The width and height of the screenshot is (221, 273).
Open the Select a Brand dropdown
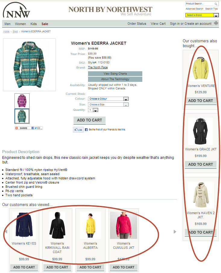(202, 15)
